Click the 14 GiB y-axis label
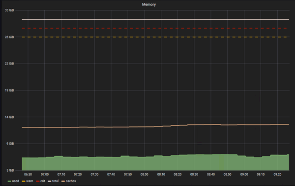 coord(9,117)
